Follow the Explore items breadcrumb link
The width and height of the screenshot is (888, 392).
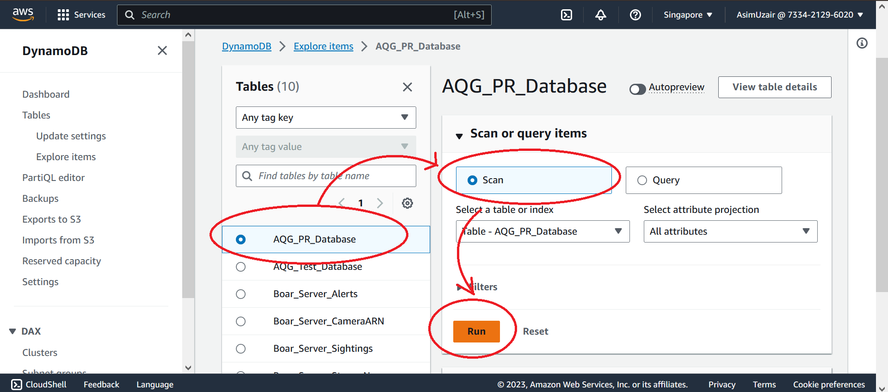(323, 46)
